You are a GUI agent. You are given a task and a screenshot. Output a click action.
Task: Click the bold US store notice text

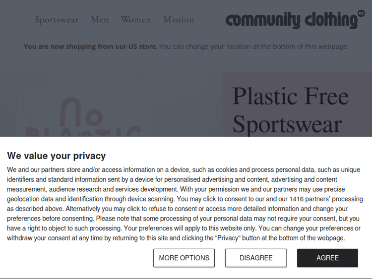click(x=90, y=47)
